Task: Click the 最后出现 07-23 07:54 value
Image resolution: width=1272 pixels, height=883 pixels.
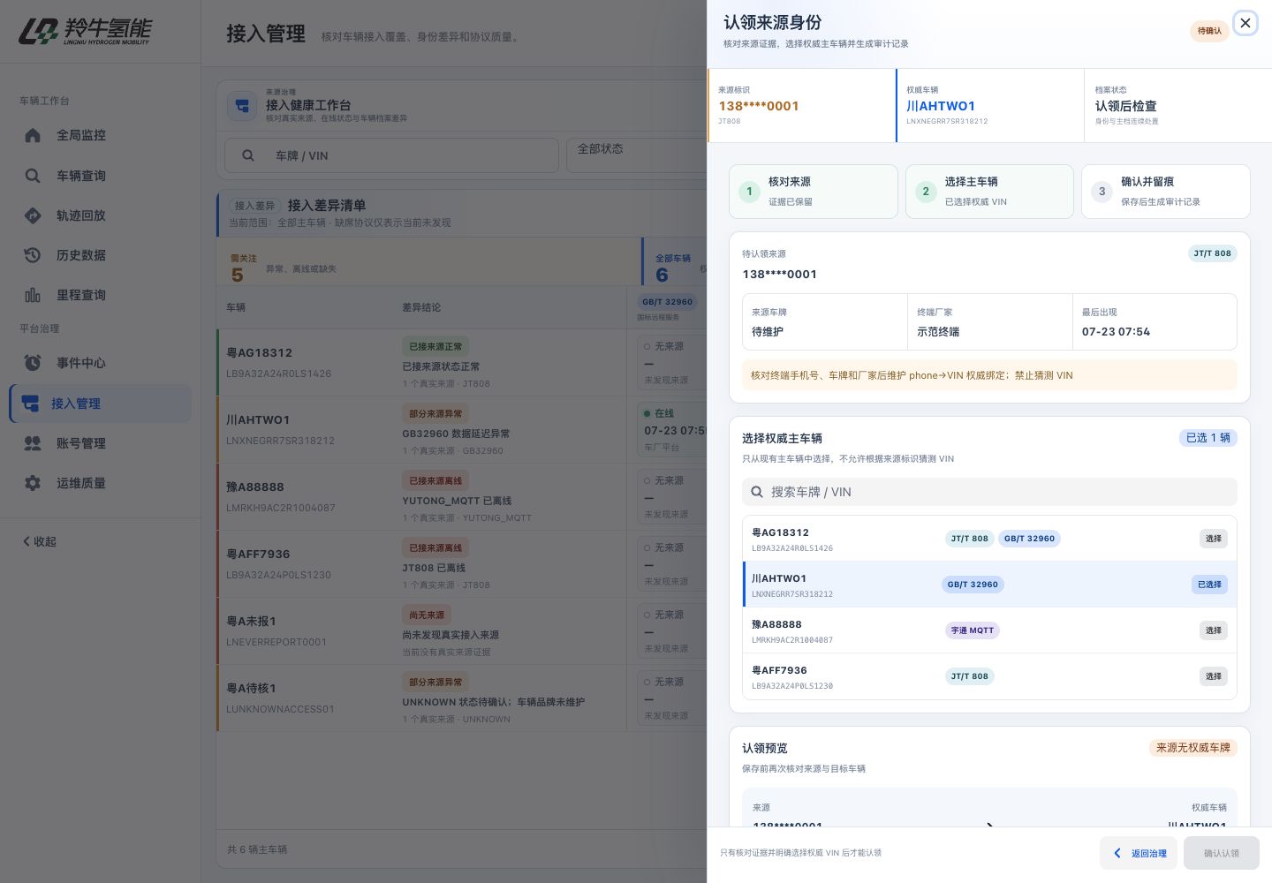Action: click(x=1116, y=332)
